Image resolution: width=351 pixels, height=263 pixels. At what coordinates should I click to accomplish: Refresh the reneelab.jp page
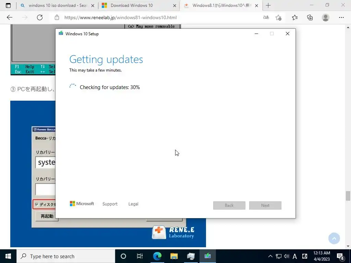pos(40,17)
